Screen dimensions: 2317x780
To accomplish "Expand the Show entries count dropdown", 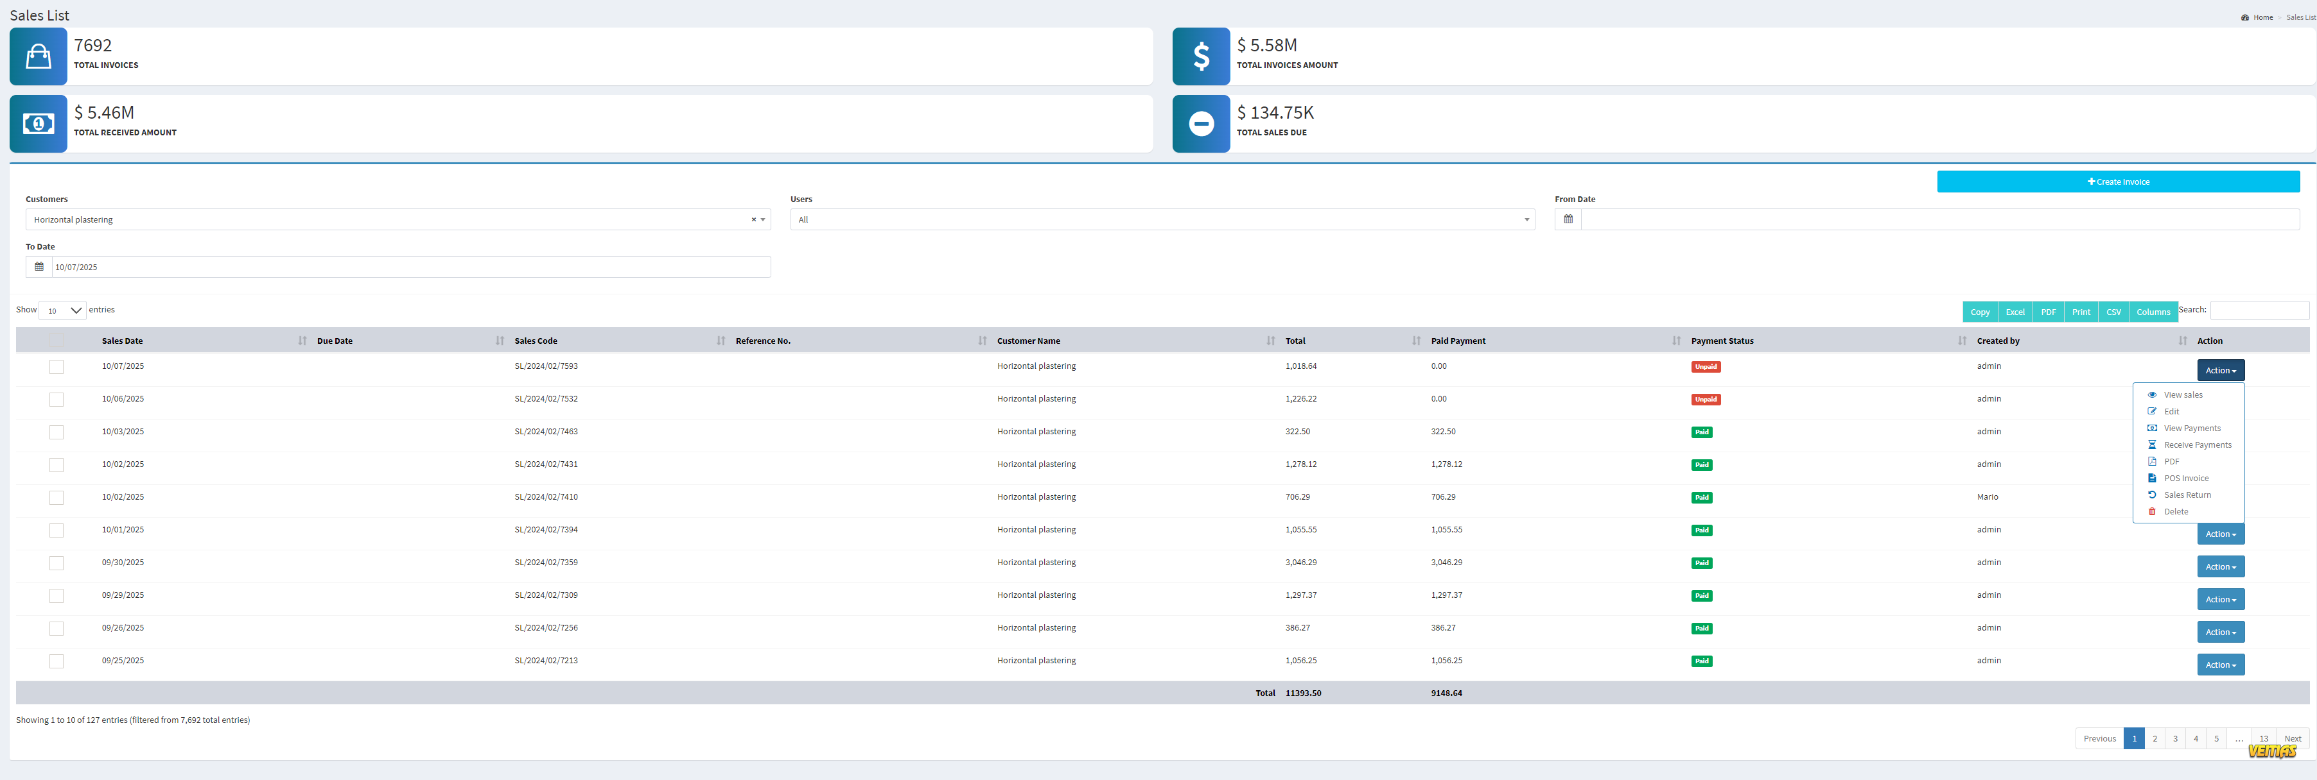I will 63,310.
